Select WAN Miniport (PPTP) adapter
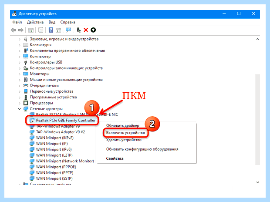 [54, 173]
